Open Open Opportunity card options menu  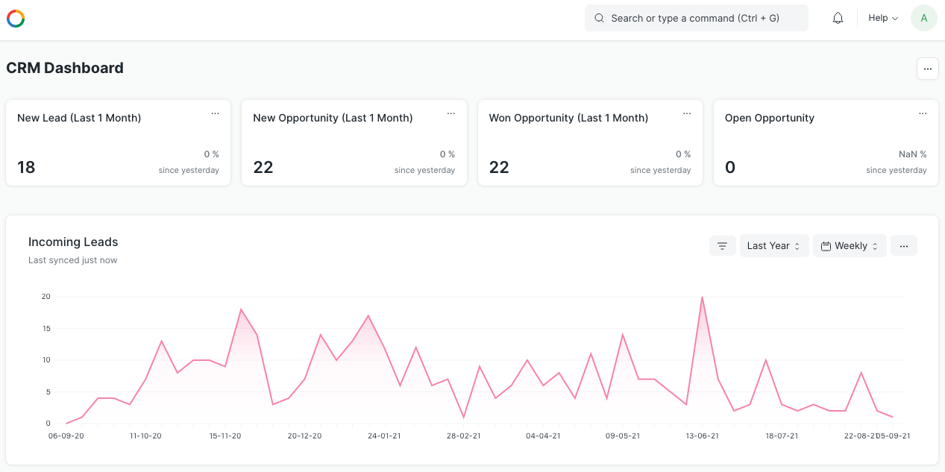pos(923,114)
